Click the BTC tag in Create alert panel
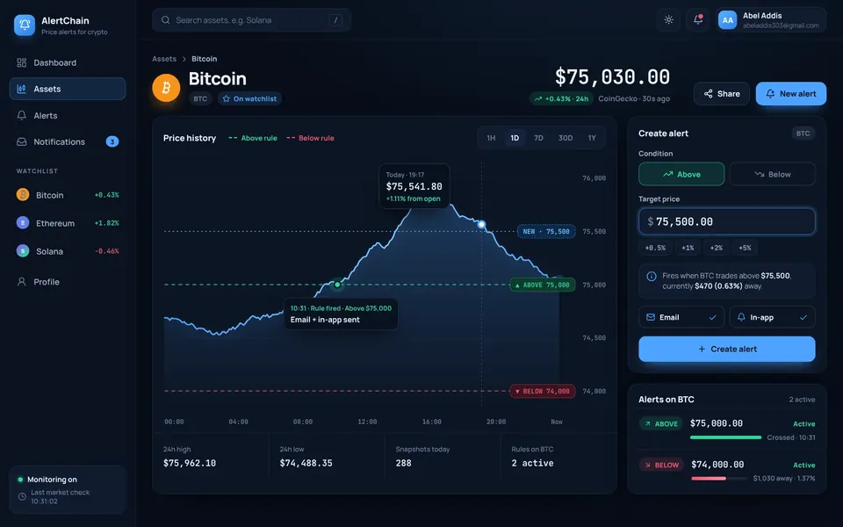The height and width of the screenshot is (527, 843). [x=803, y=134]
